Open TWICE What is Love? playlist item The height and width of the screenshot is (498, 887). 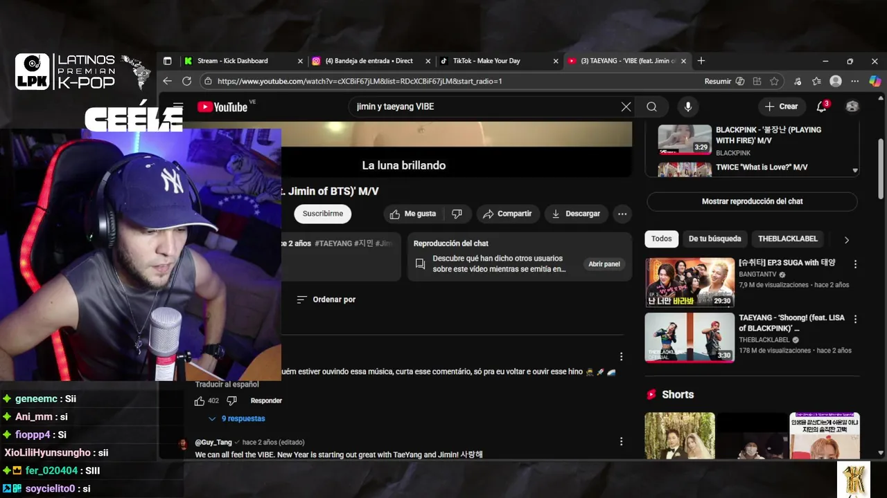(x=752, y=169)
